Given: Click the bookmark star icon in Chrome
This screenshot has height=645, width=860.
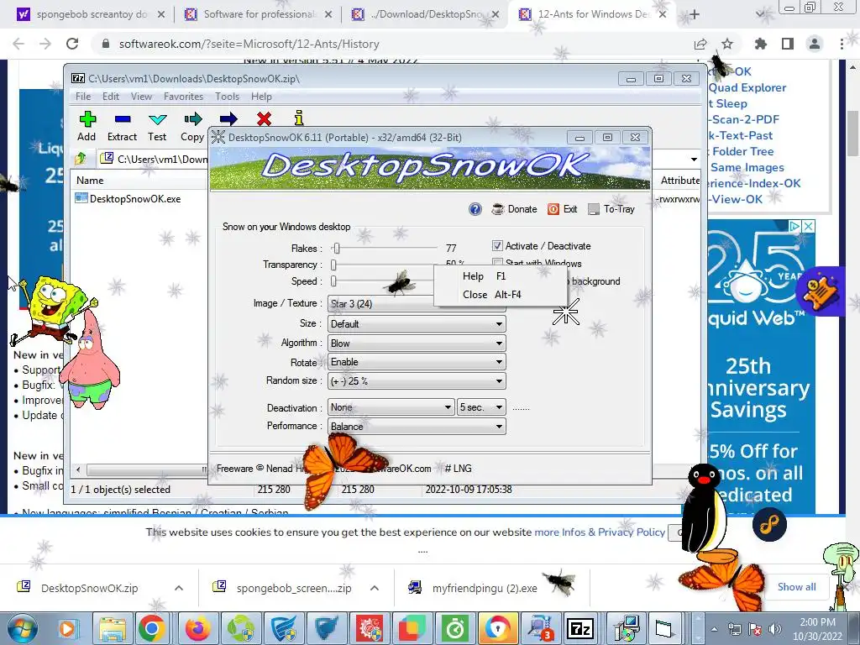Looking at the screenshot, I should point(727,44).
